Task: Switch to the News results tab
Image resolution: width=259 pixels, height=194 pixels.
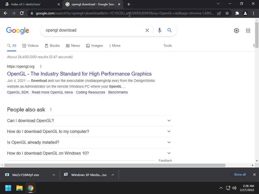Action: click(x=73, y=46)
